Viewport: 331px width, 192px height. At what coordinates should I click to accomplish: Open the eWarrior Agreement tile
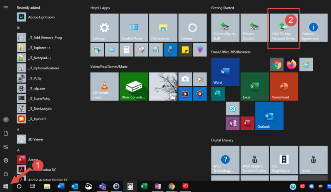313,28
